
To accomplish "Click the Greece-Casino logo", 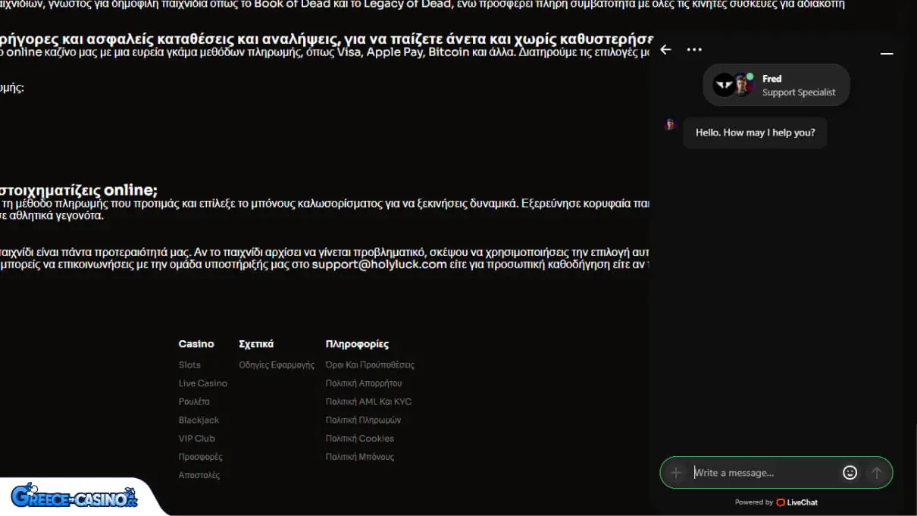I will pyautogui.click(x=74, y=496).
